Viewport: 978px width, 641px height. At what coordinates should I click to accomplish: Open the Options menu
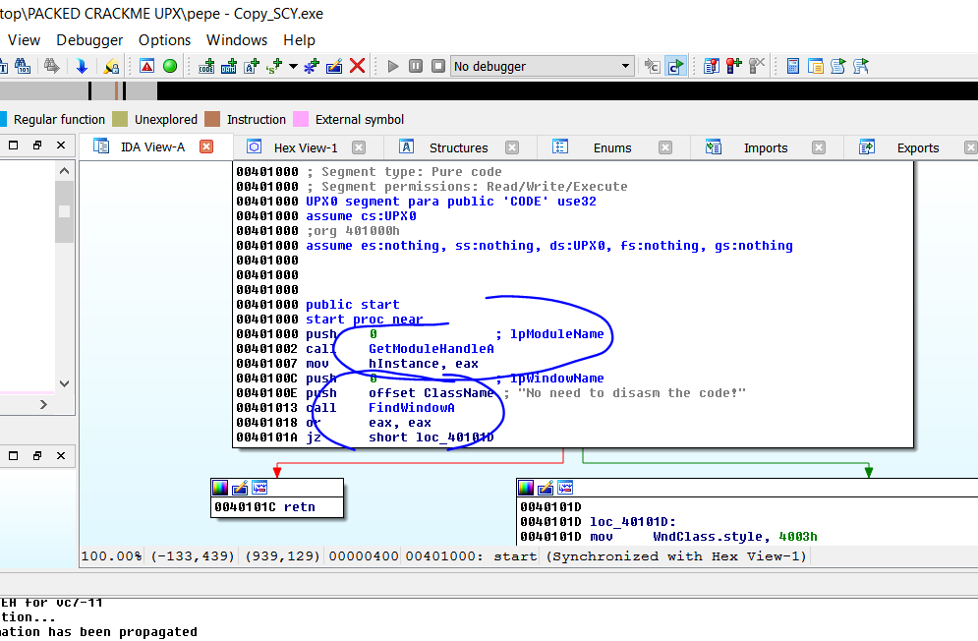(x=164, y=40)
